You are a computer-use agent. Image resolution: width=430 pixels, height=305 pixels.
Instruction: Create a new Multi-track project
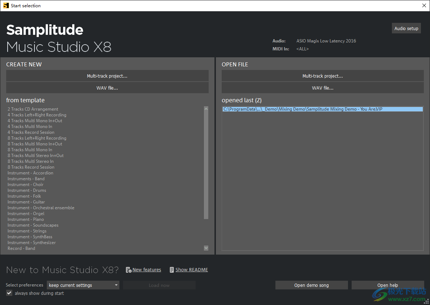pos(107,76)
